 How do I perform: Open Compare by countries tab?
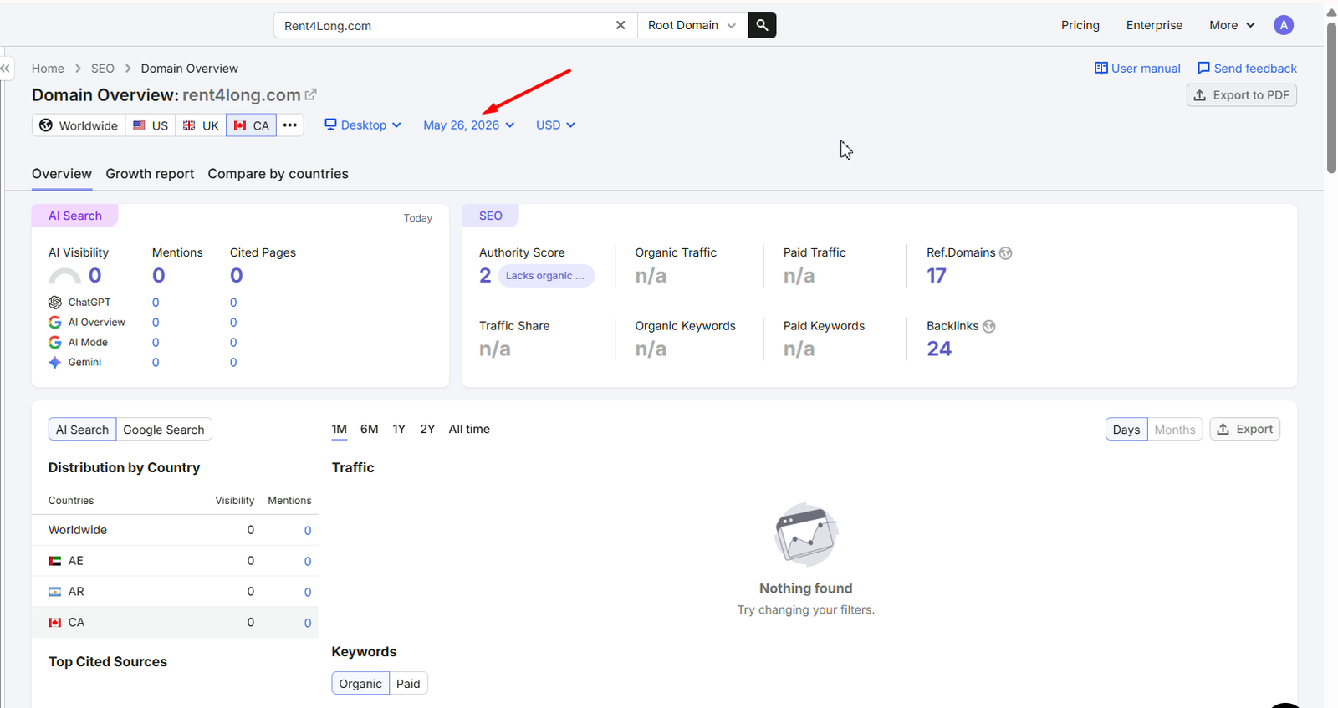pos(278,174)
